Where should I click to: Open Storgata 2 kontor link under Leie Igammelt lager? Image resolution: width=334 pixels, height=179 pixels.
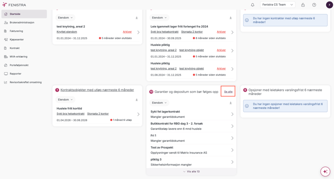192,32
